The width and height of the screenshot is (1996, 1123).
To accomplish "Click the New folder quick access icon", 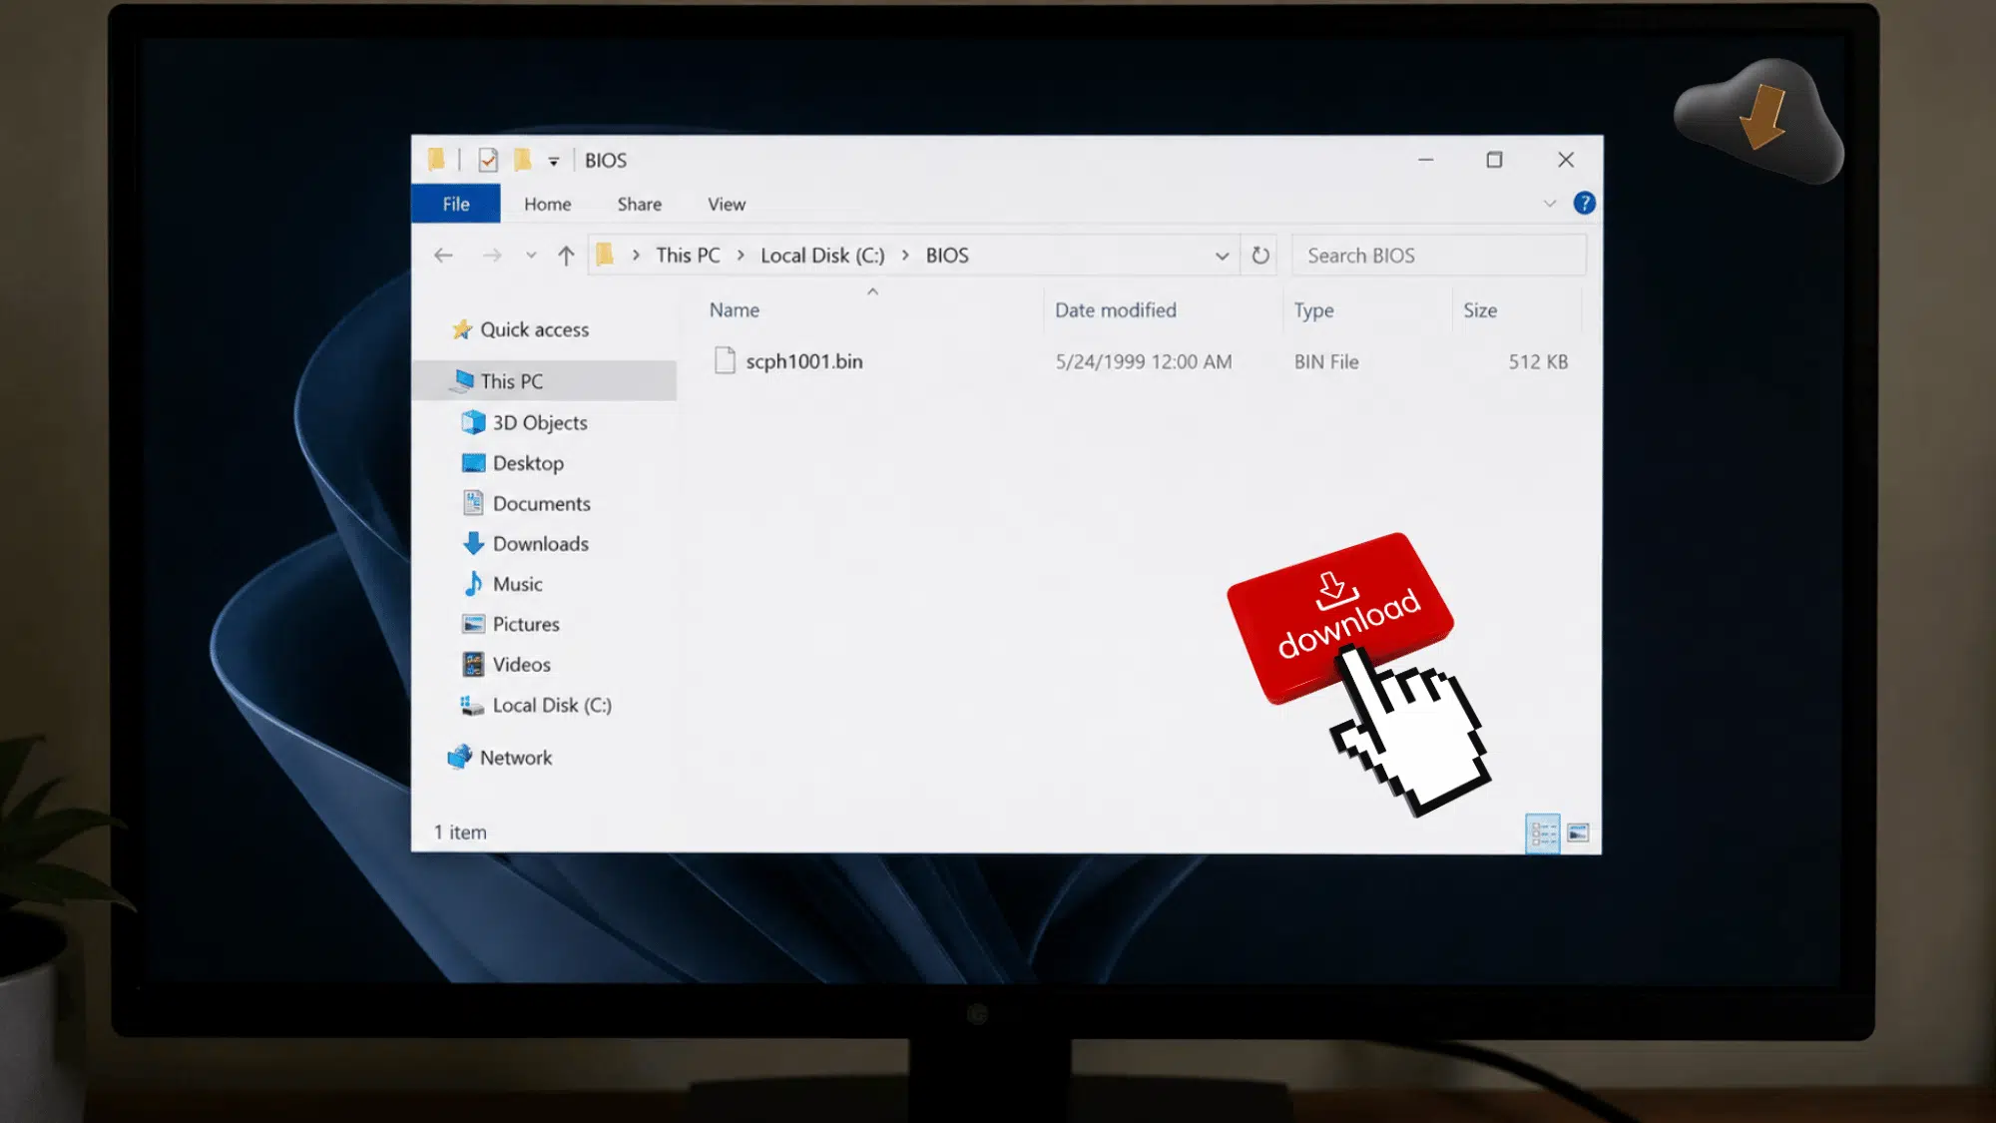I will click(522, 160).
